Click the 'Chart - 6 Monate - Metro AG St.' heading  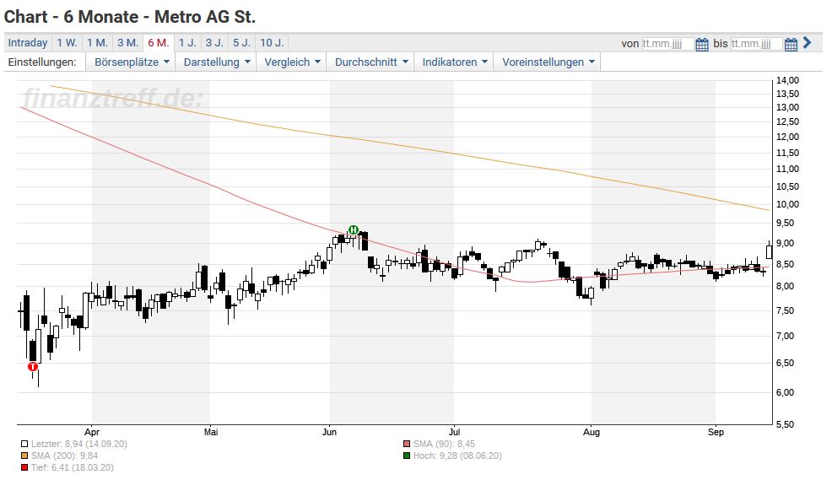point(130,17)
